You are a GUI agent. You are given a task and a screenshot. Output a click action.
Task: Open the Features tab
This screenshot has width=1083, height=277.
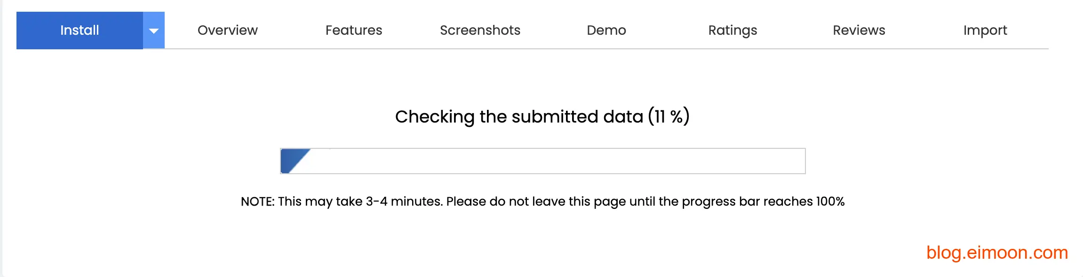pyautogui.click(x=354, y=31)
